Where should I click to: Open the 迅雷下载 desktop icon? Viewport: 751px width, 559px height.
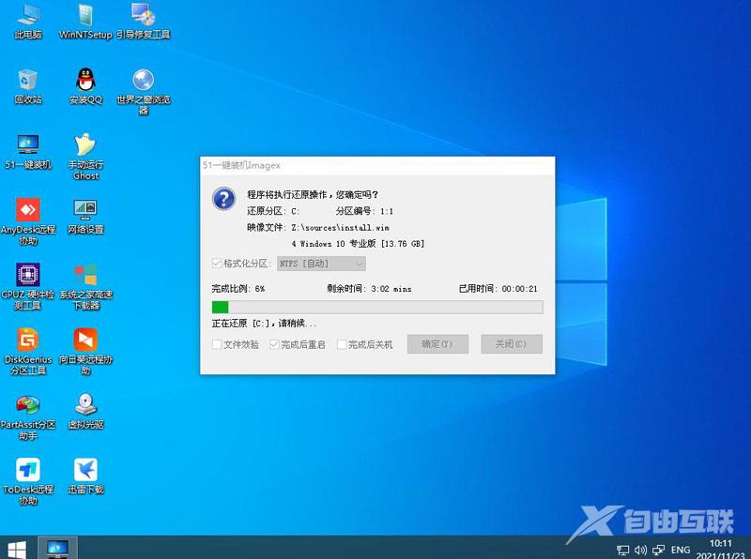pyautogui.click(x=85, y=476)
